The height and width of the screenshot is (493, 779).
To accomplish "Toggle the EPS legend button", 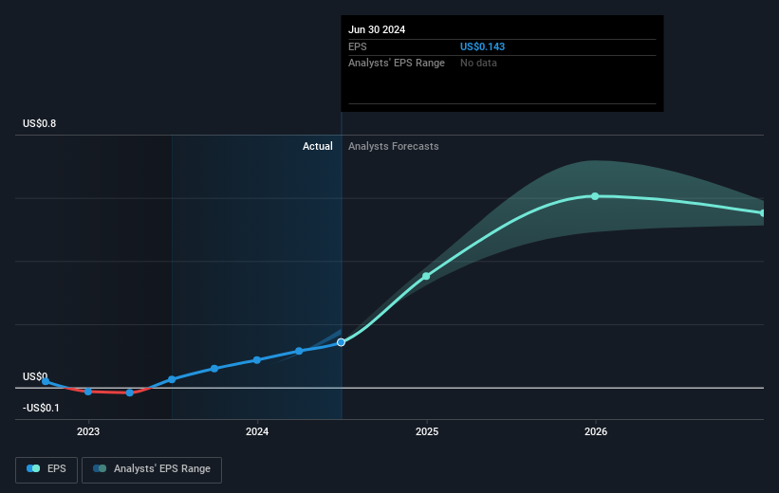I will [46, 469].
